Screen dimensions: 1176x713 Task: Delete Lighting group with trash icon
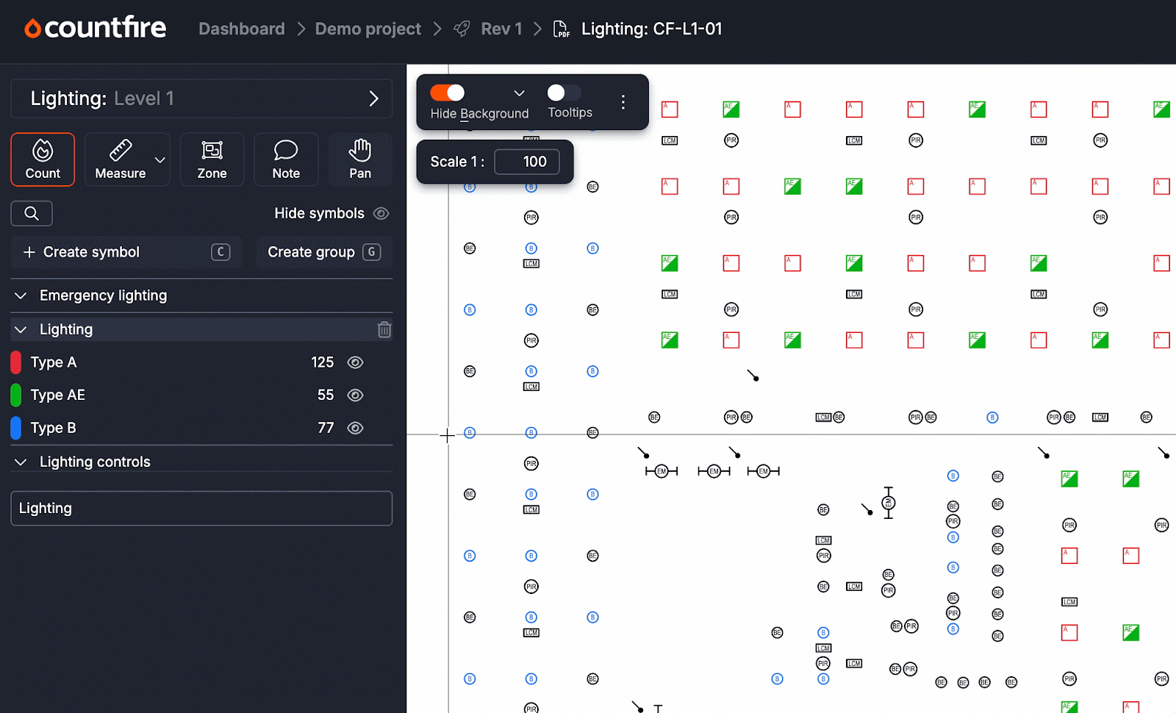click(x=384, y=329)
